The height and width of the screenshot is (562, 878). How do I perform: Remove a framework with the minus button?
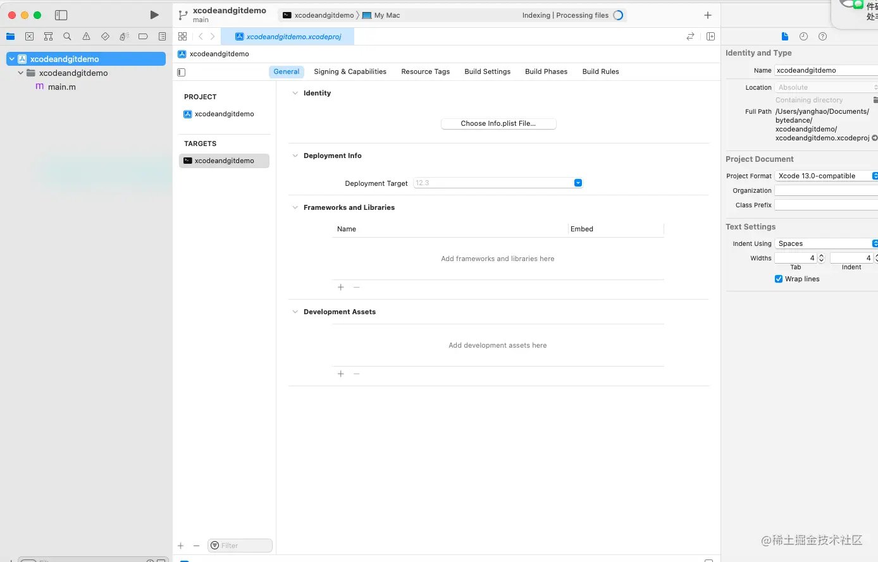[357, 288]
